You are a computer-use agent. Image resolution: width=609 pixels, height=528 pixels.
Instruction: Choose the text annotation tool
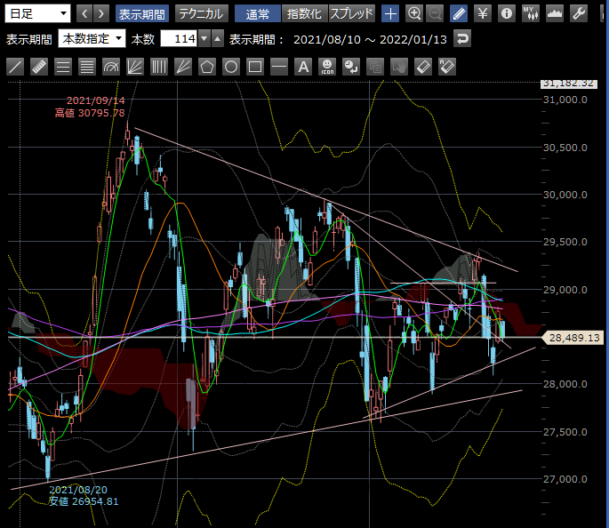(x=303, y=67)
